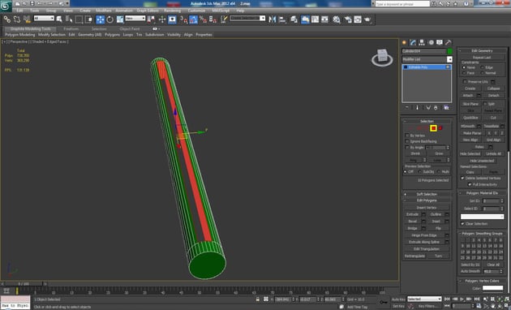Click the Align tool icon
This screenshot has height=310, width=511.
282,19
